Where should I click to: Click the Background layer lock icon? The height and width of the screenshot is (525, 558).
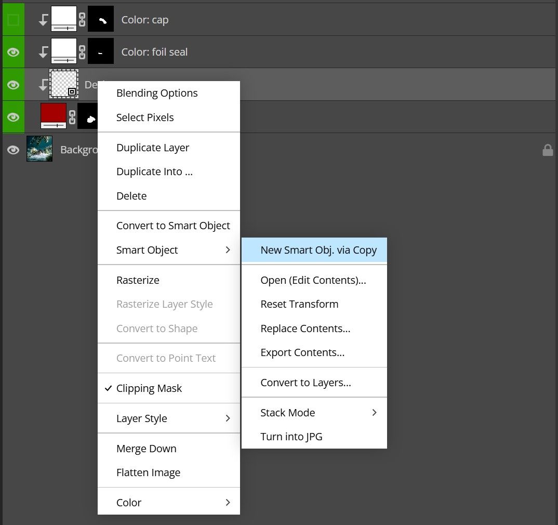pos(548,150)
